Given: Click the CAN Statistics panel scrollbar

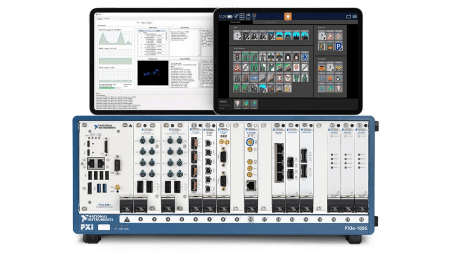Looking at the screenshot, I should (199, 43).
